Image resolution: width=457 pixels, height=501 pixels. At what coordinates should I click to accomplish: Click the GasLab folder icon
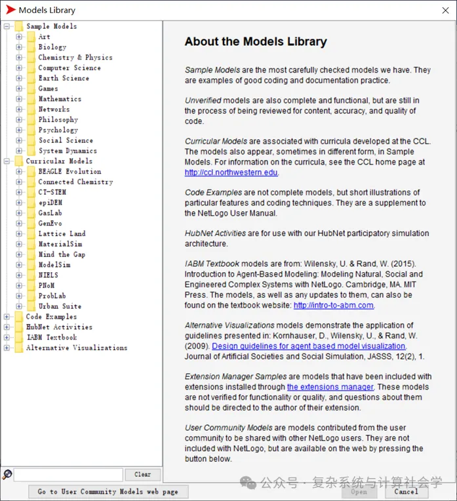pyautogui.click(x=31, y=213)
